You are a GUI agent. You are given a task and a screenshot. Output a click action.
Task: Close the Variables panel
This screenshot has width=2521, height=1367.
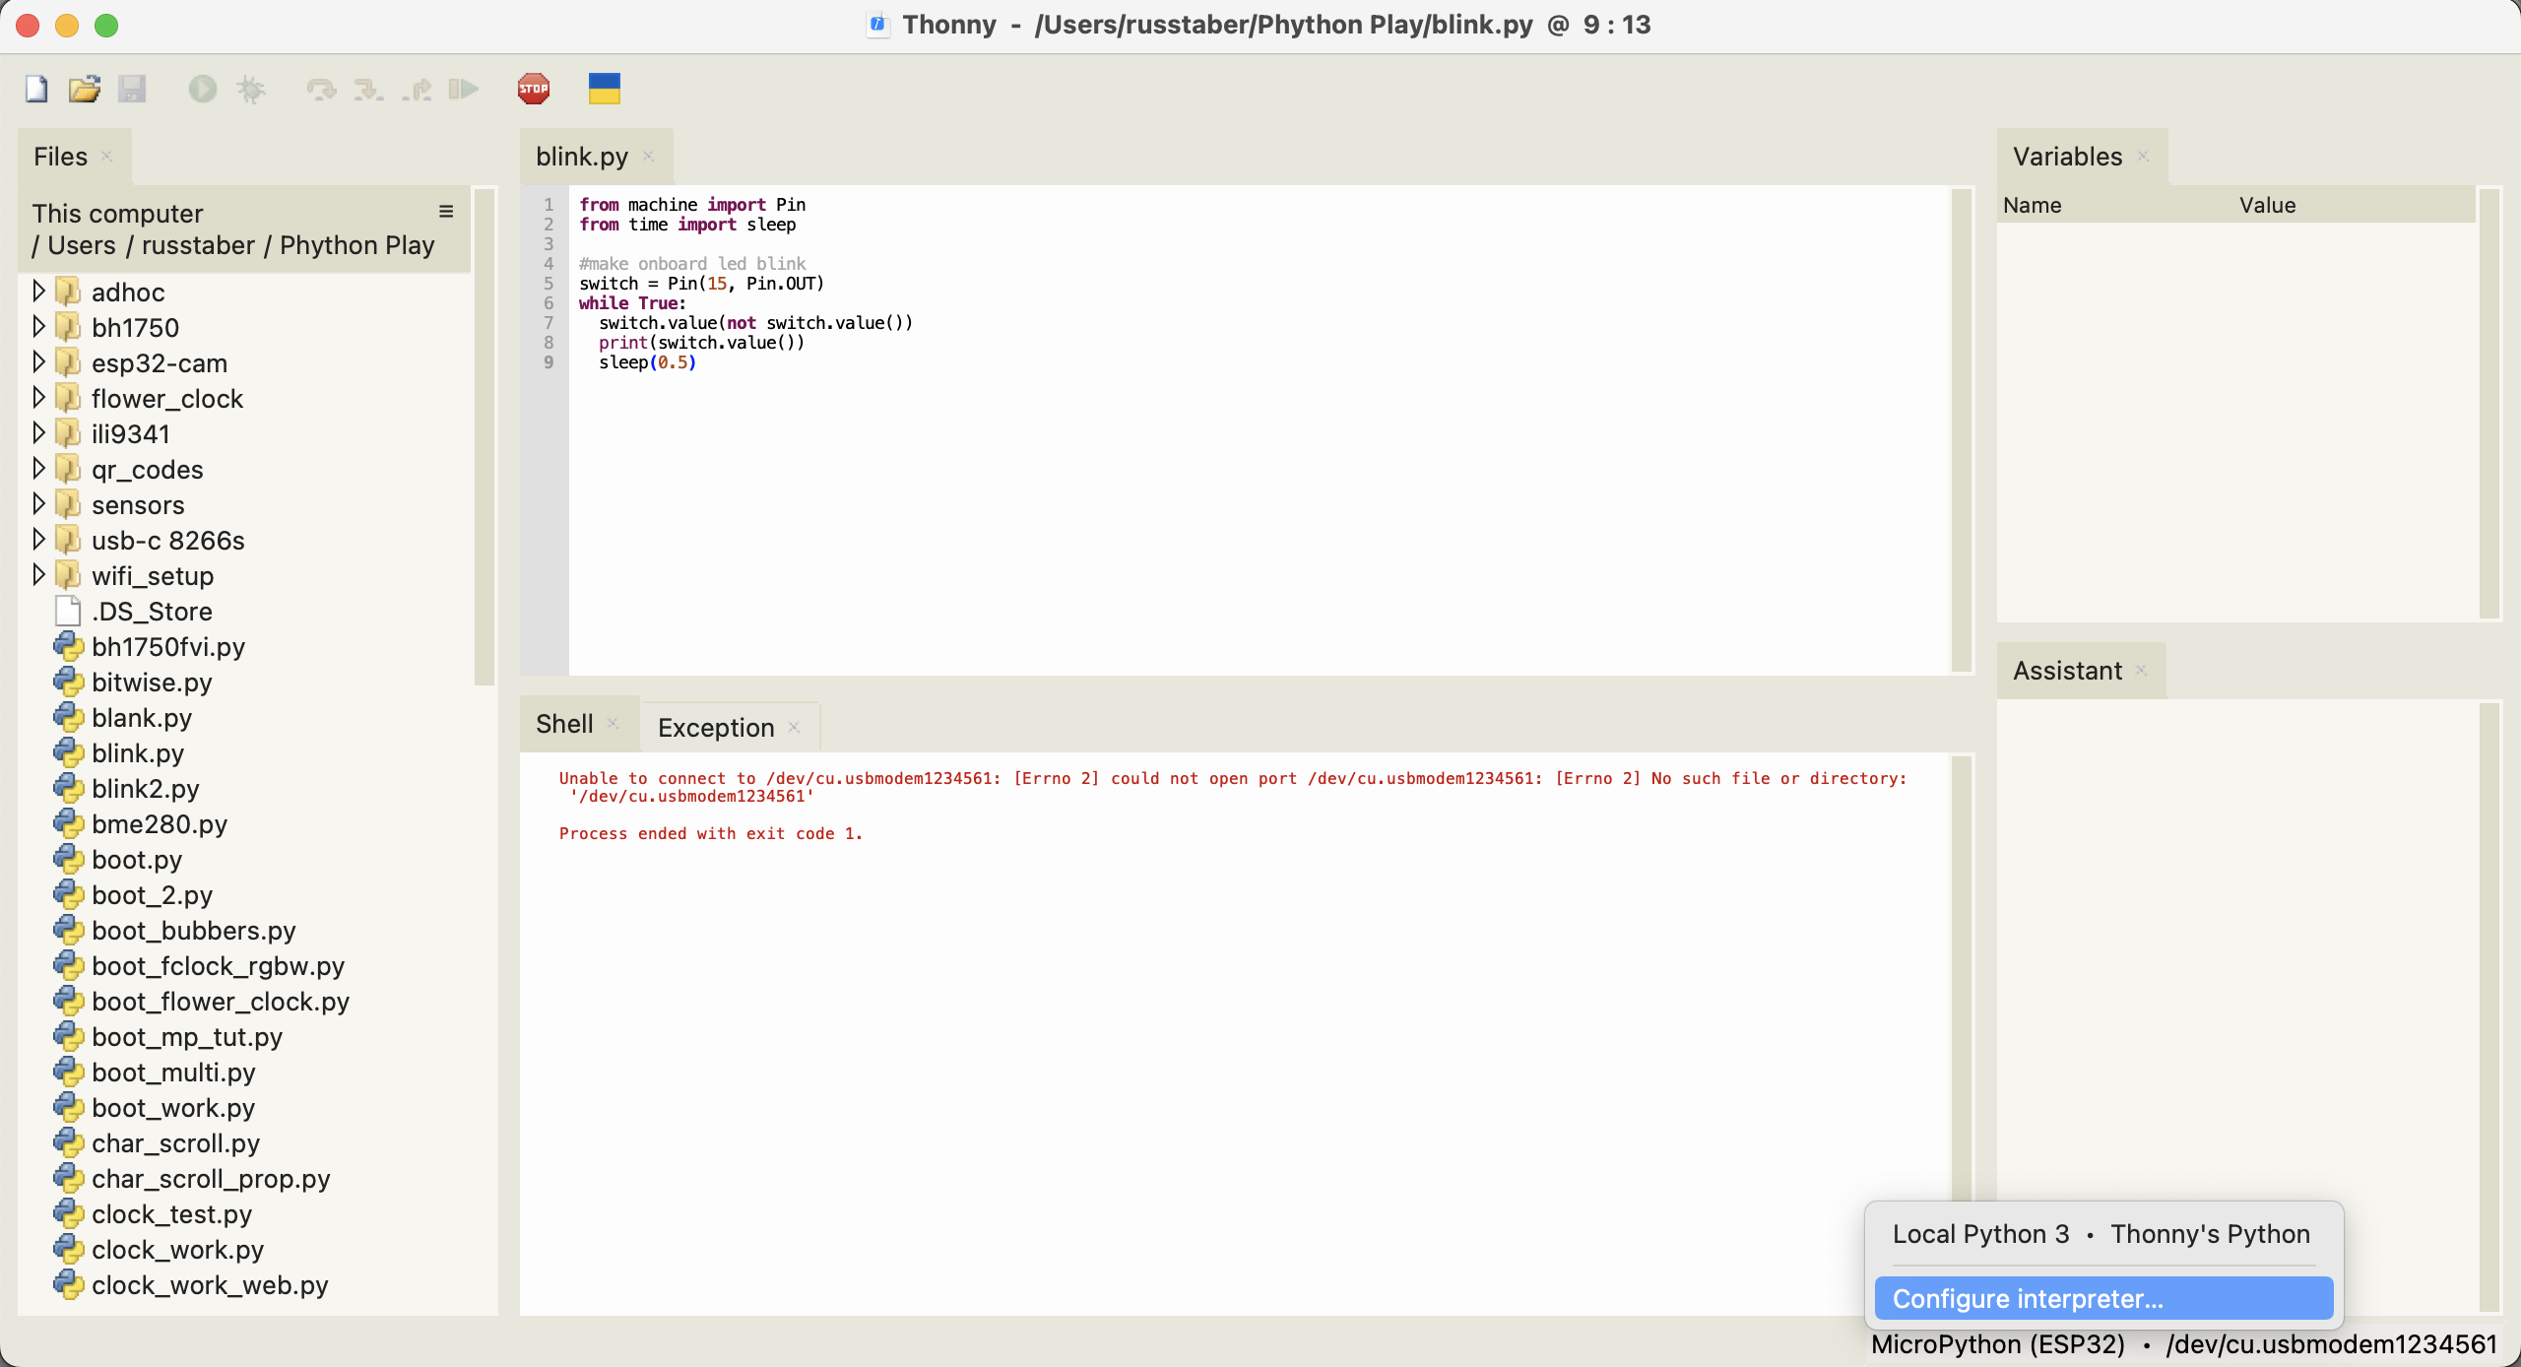[2144, 156]
